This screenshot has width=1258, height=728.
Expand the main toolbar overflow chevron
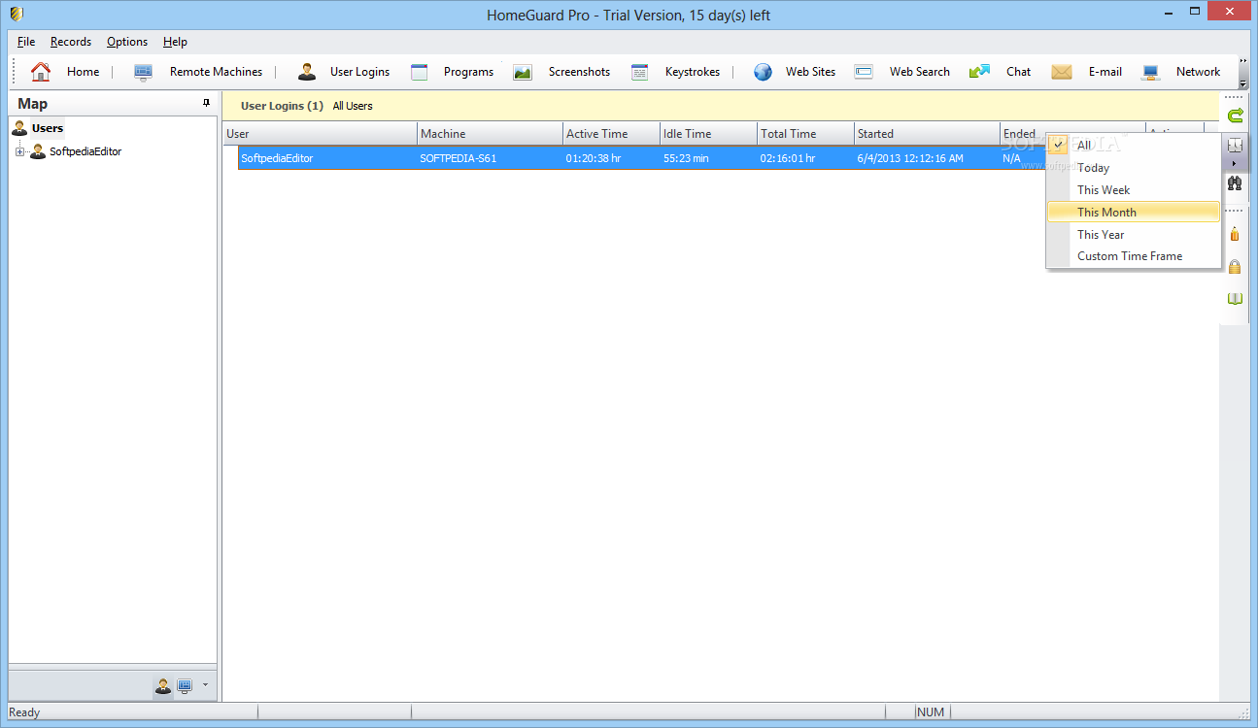tap(1243, 59)
